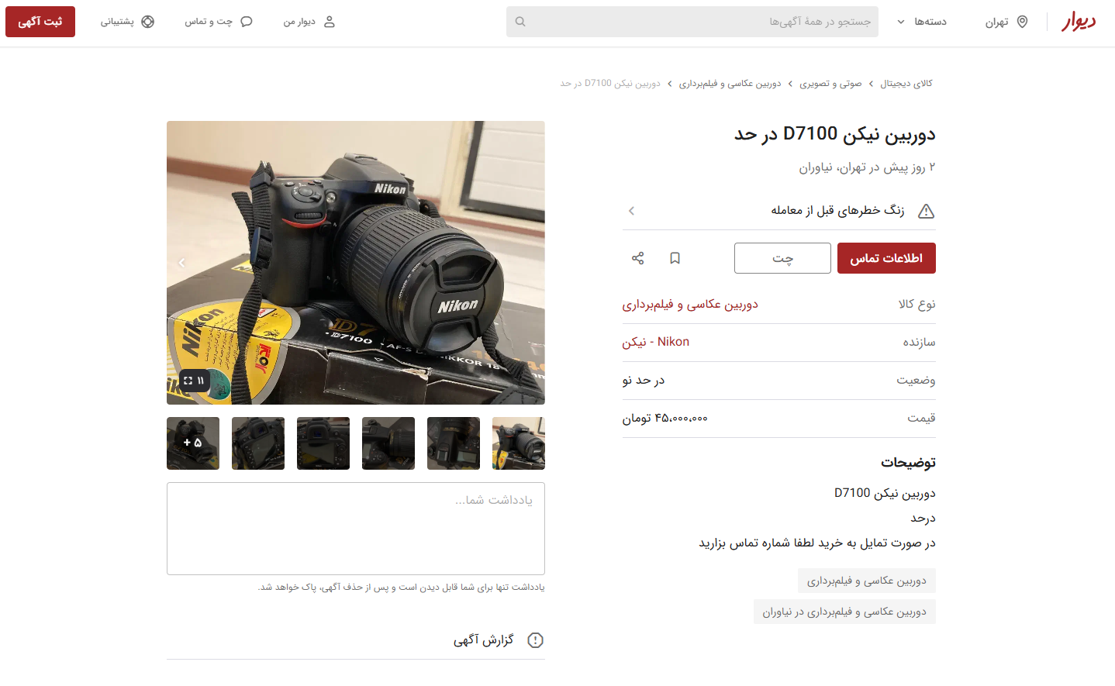This screenshot has height=686, width=1115.
Task: Open the fullscreen gallery view control
Action: (x=187, y=380)
